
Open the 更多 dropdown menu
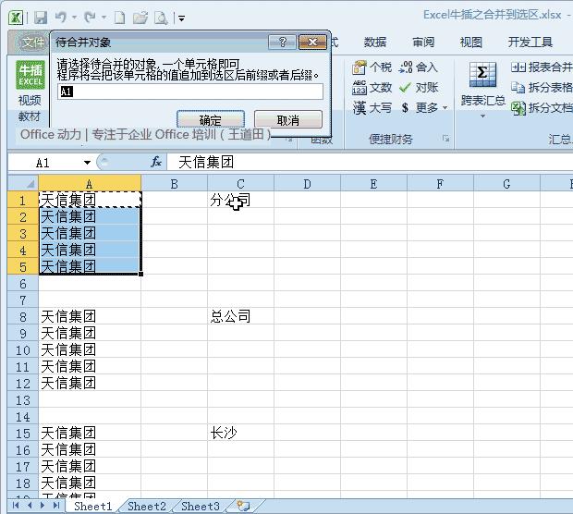pyautogui.click(x=424, y=107)
